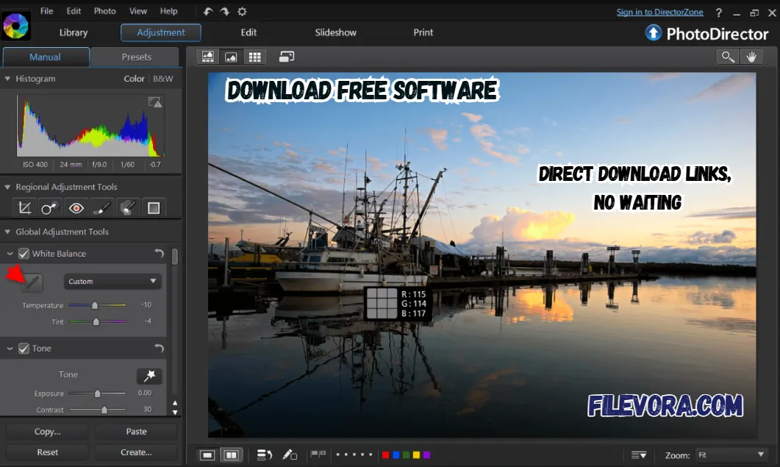
Task: Activate the Hand pan tool
Action: point(751,56)
